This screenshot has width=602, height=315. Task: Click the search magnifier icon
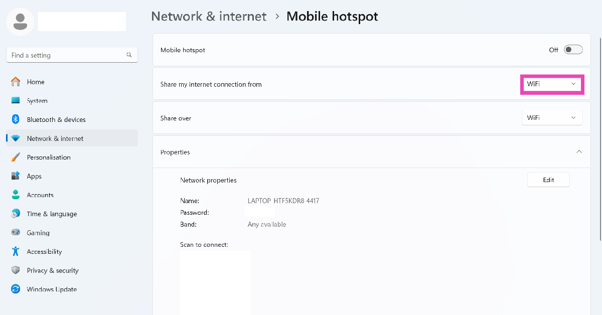pos(129,55)
